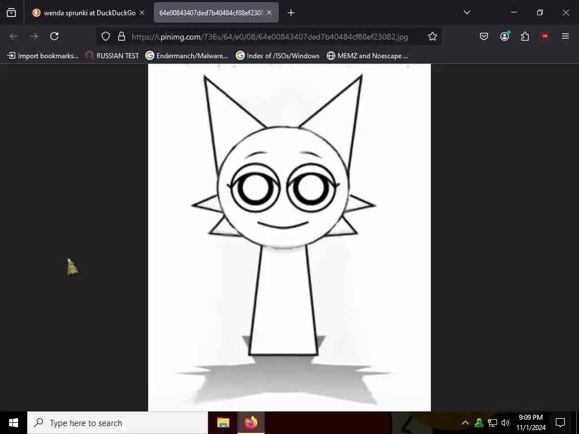The height and width of the screenshot is (434, 579).
Task: Restore down the Firefox window
Action: point(540,12)
